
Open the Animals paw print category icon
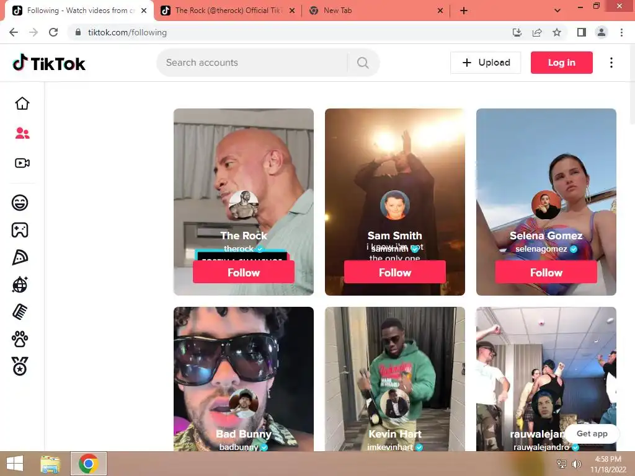pyautogui.click(x=20, y=339)
